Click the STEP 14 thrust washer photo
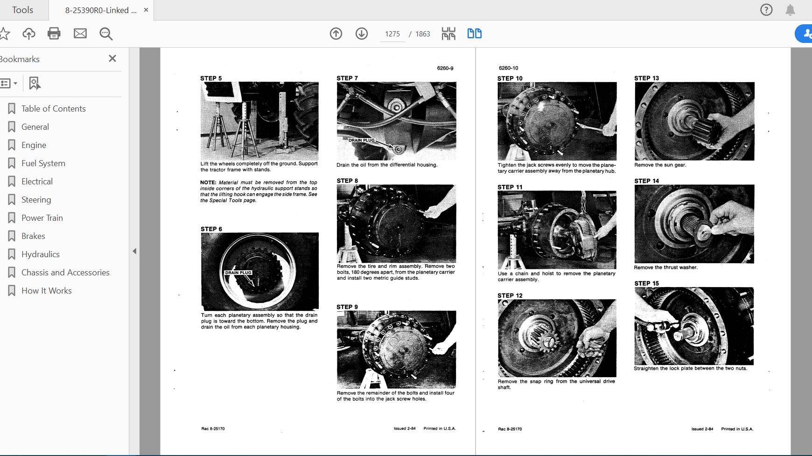 click(x=694, y=224)
